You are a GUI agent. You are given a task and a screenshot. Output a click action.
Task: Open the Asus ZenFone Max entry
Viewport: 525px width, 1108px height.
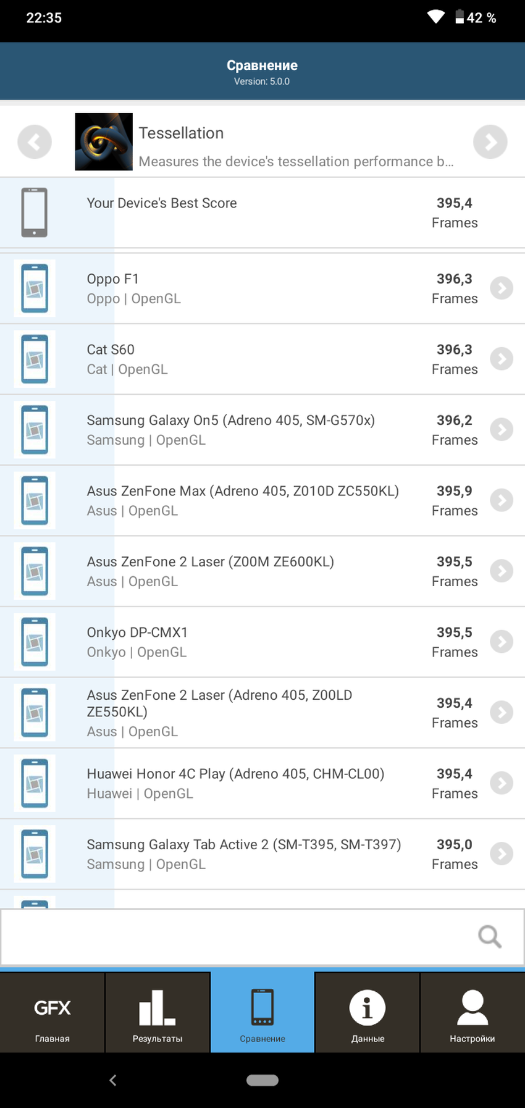click(x=243, y=500)
